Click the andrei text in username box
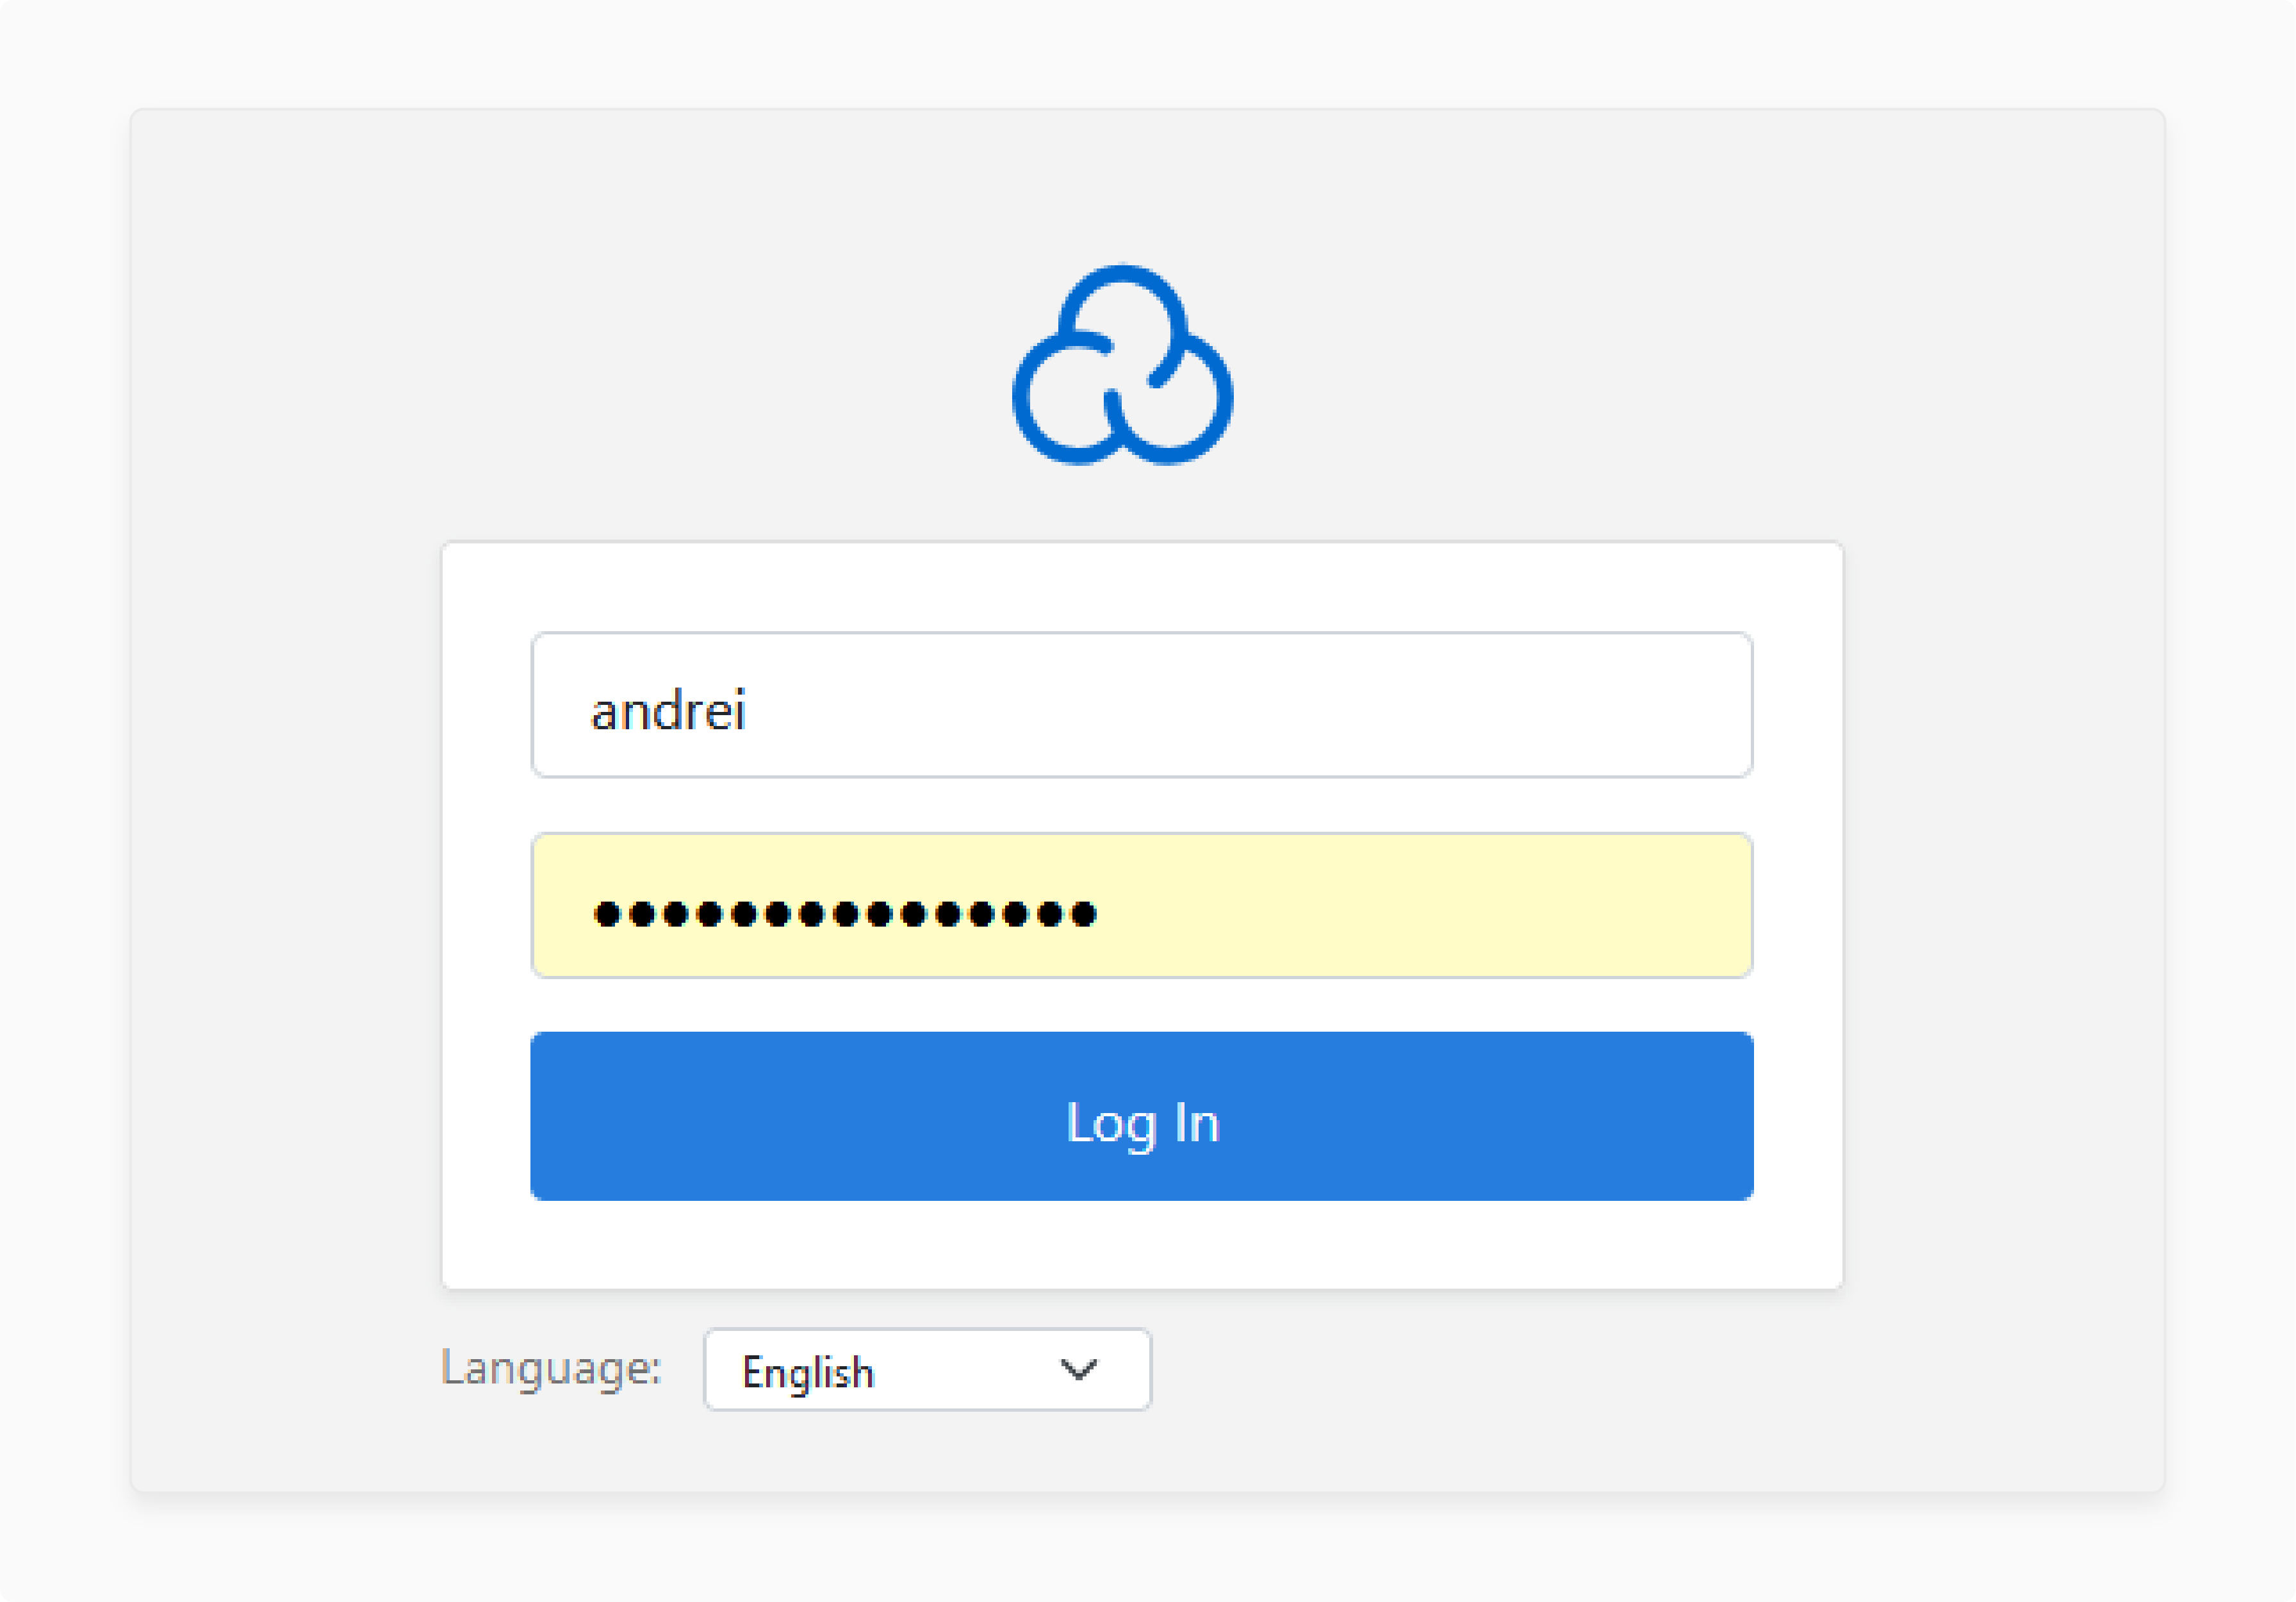The width and height of the screenshot is (2296, 1602). tap(668, 711)
